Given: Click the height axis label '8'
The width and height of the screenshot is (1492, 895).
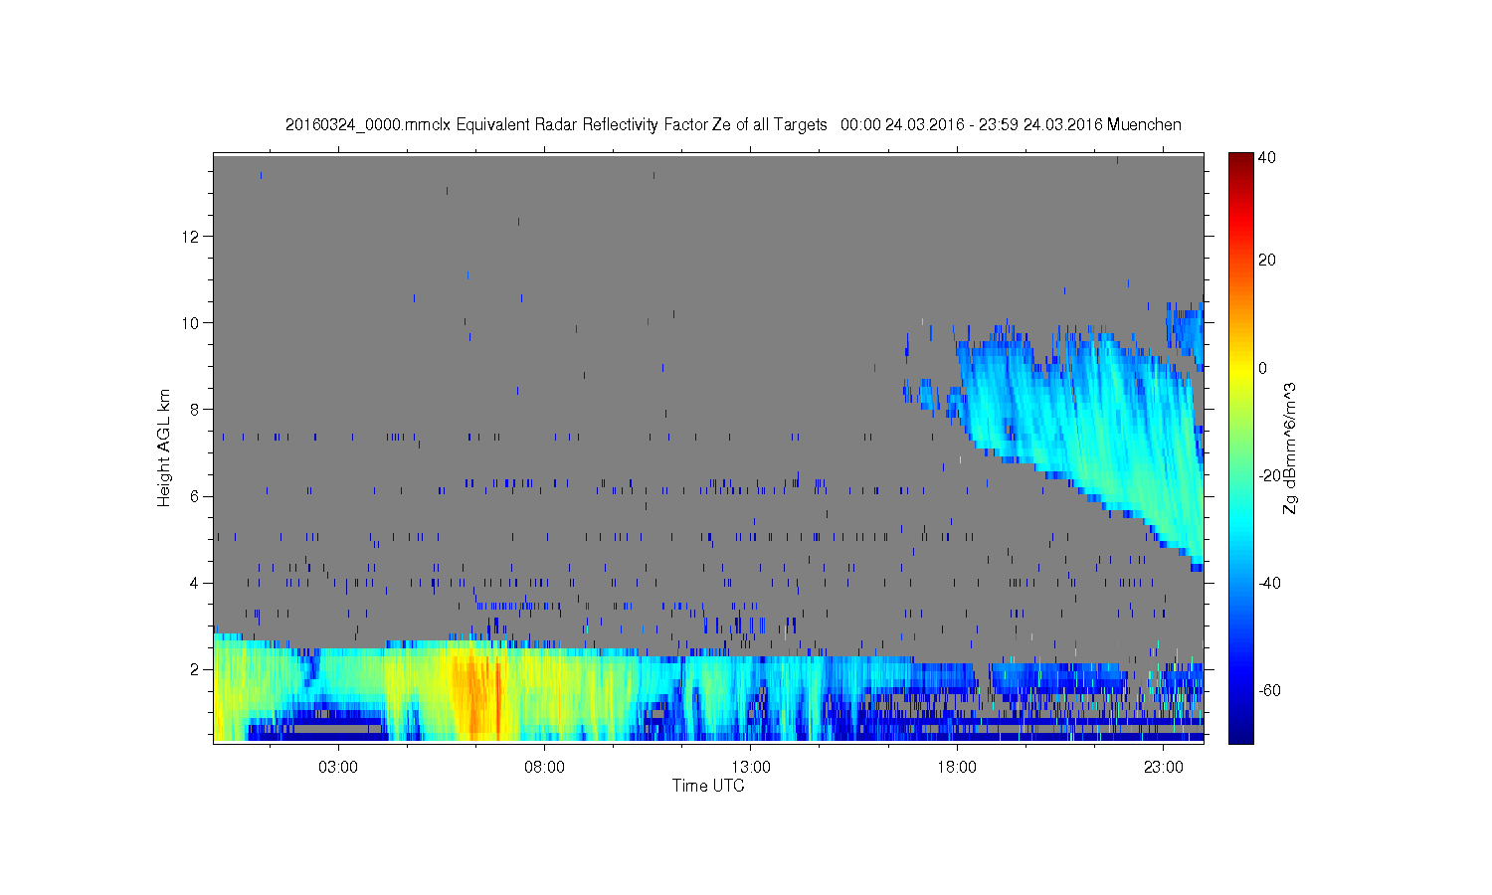Looking at the screenshot, I should coord(196,410).
